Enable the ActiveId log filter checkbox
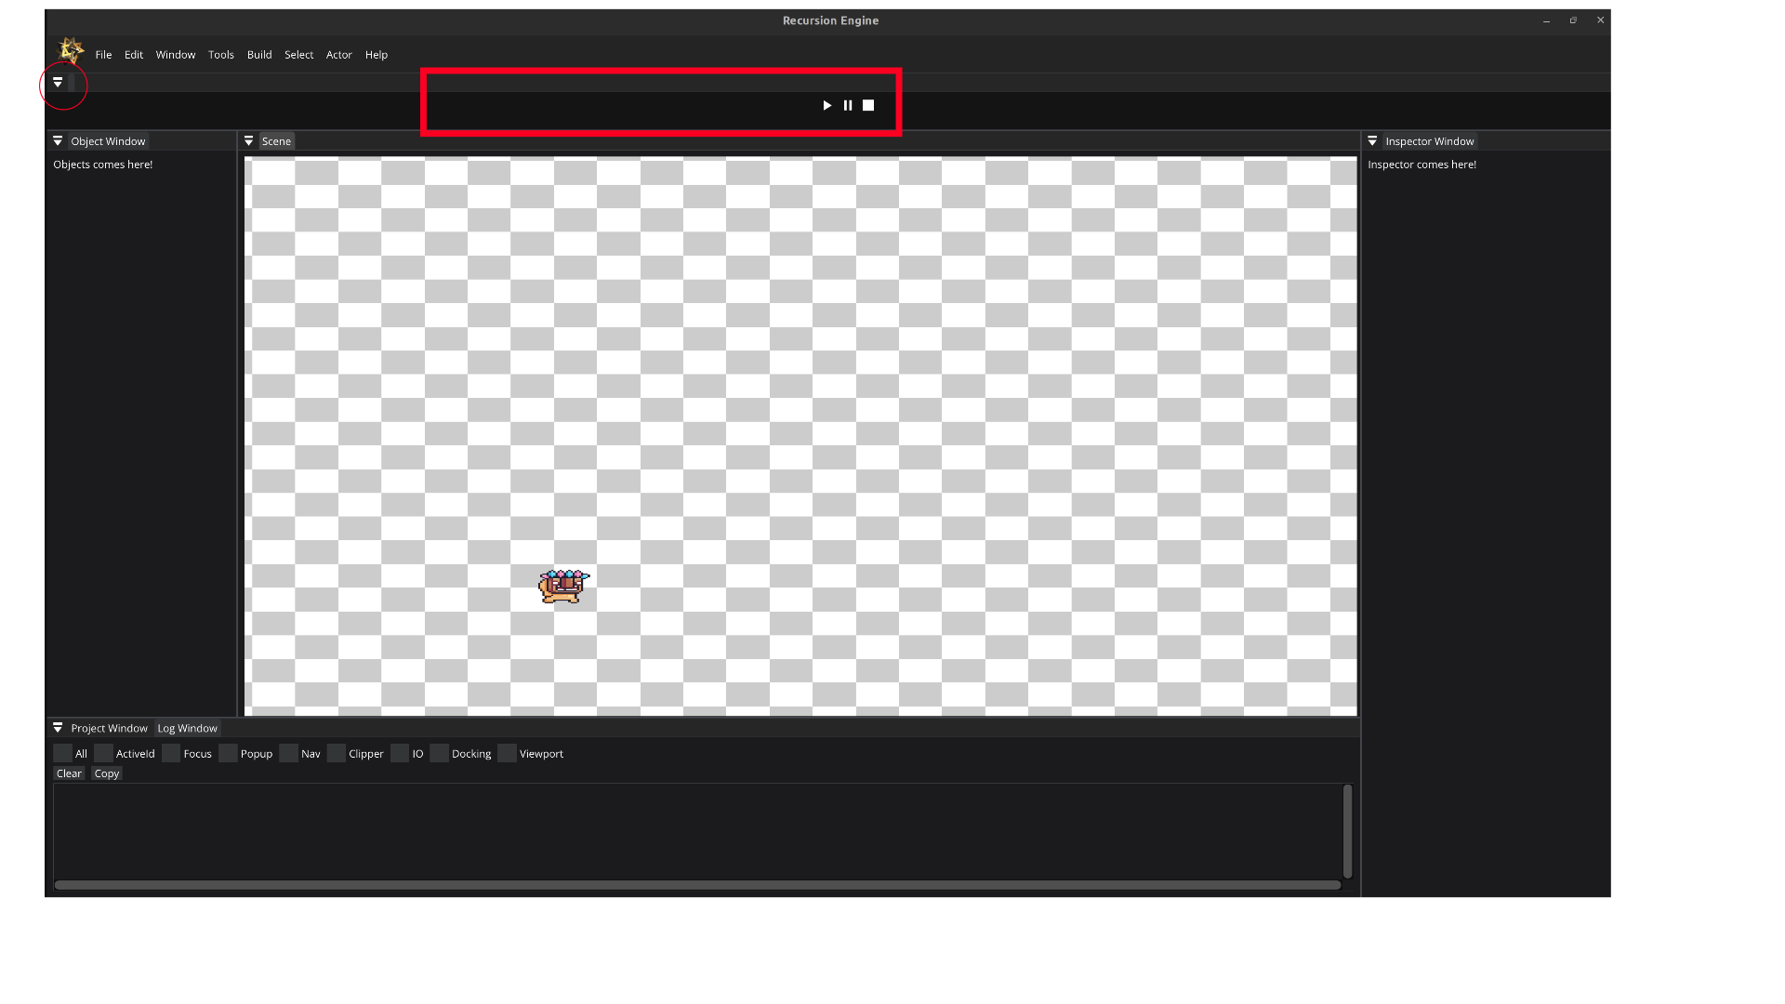 102,753
